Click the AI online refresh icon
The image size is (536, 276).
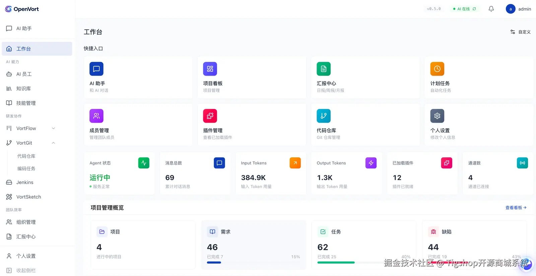(474, 9)
